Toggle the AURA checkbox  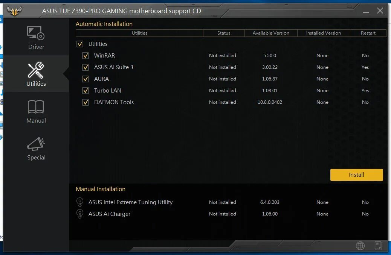(86, 79)
